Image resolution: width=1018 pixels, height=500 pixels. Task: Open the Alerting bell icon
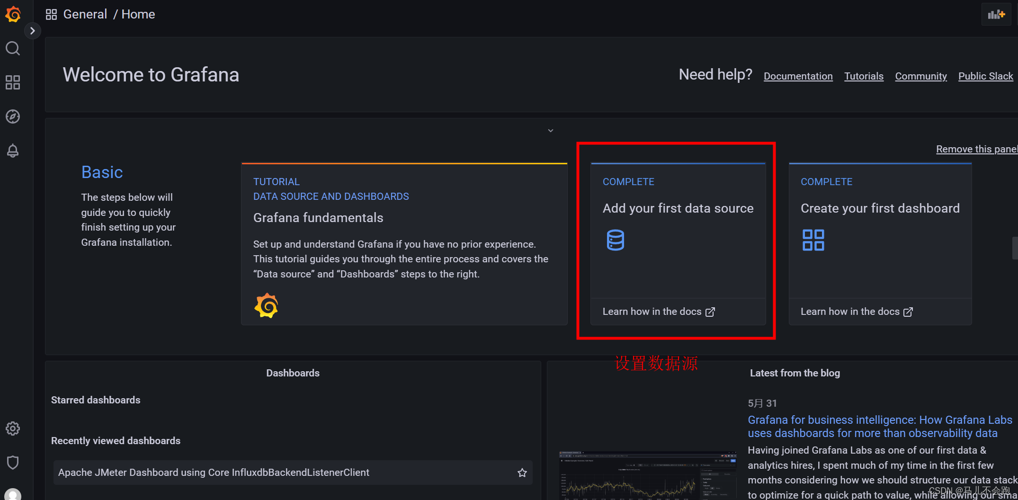click(x=13, y=151)
